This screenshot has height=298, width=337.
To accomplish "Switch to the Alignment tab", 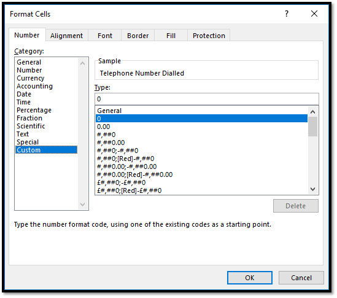I will pyautogui.click(x=67, y=36).
